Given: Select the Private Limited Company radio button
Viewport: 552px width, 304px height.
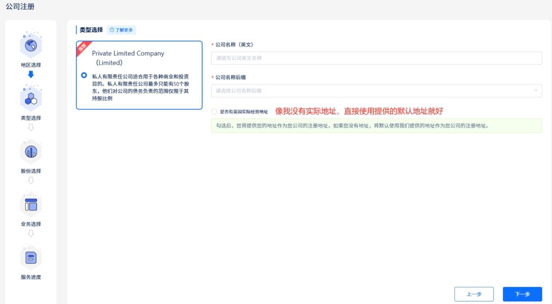Looking at the screenshot, I should tap(84, 75).
